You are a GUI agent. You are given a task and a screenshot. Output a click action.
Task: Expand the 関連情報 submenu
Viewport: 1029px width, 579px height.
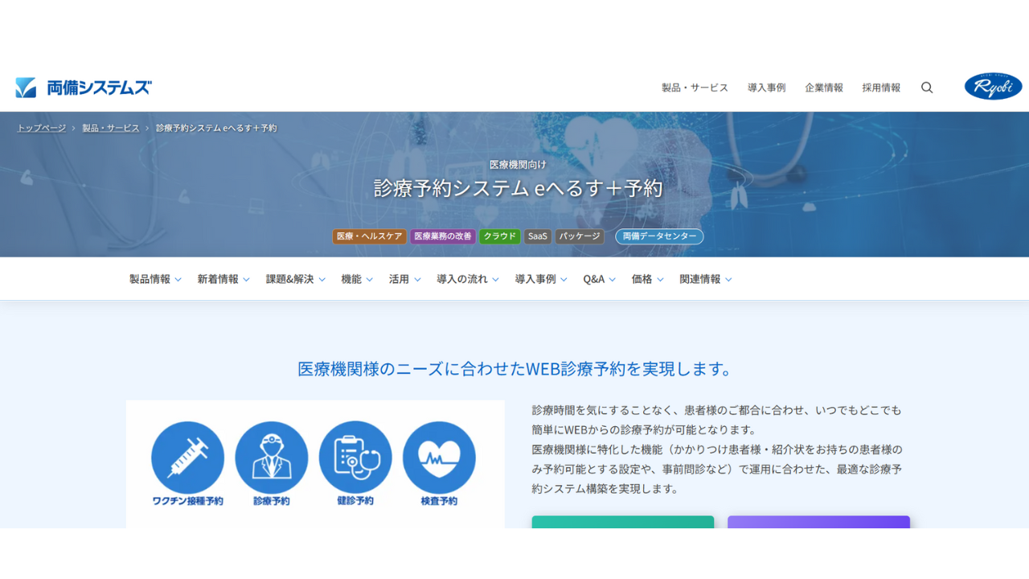pos(706,279)
